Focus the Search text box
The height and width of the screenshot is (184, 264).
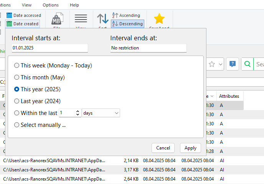pos(259,64)
